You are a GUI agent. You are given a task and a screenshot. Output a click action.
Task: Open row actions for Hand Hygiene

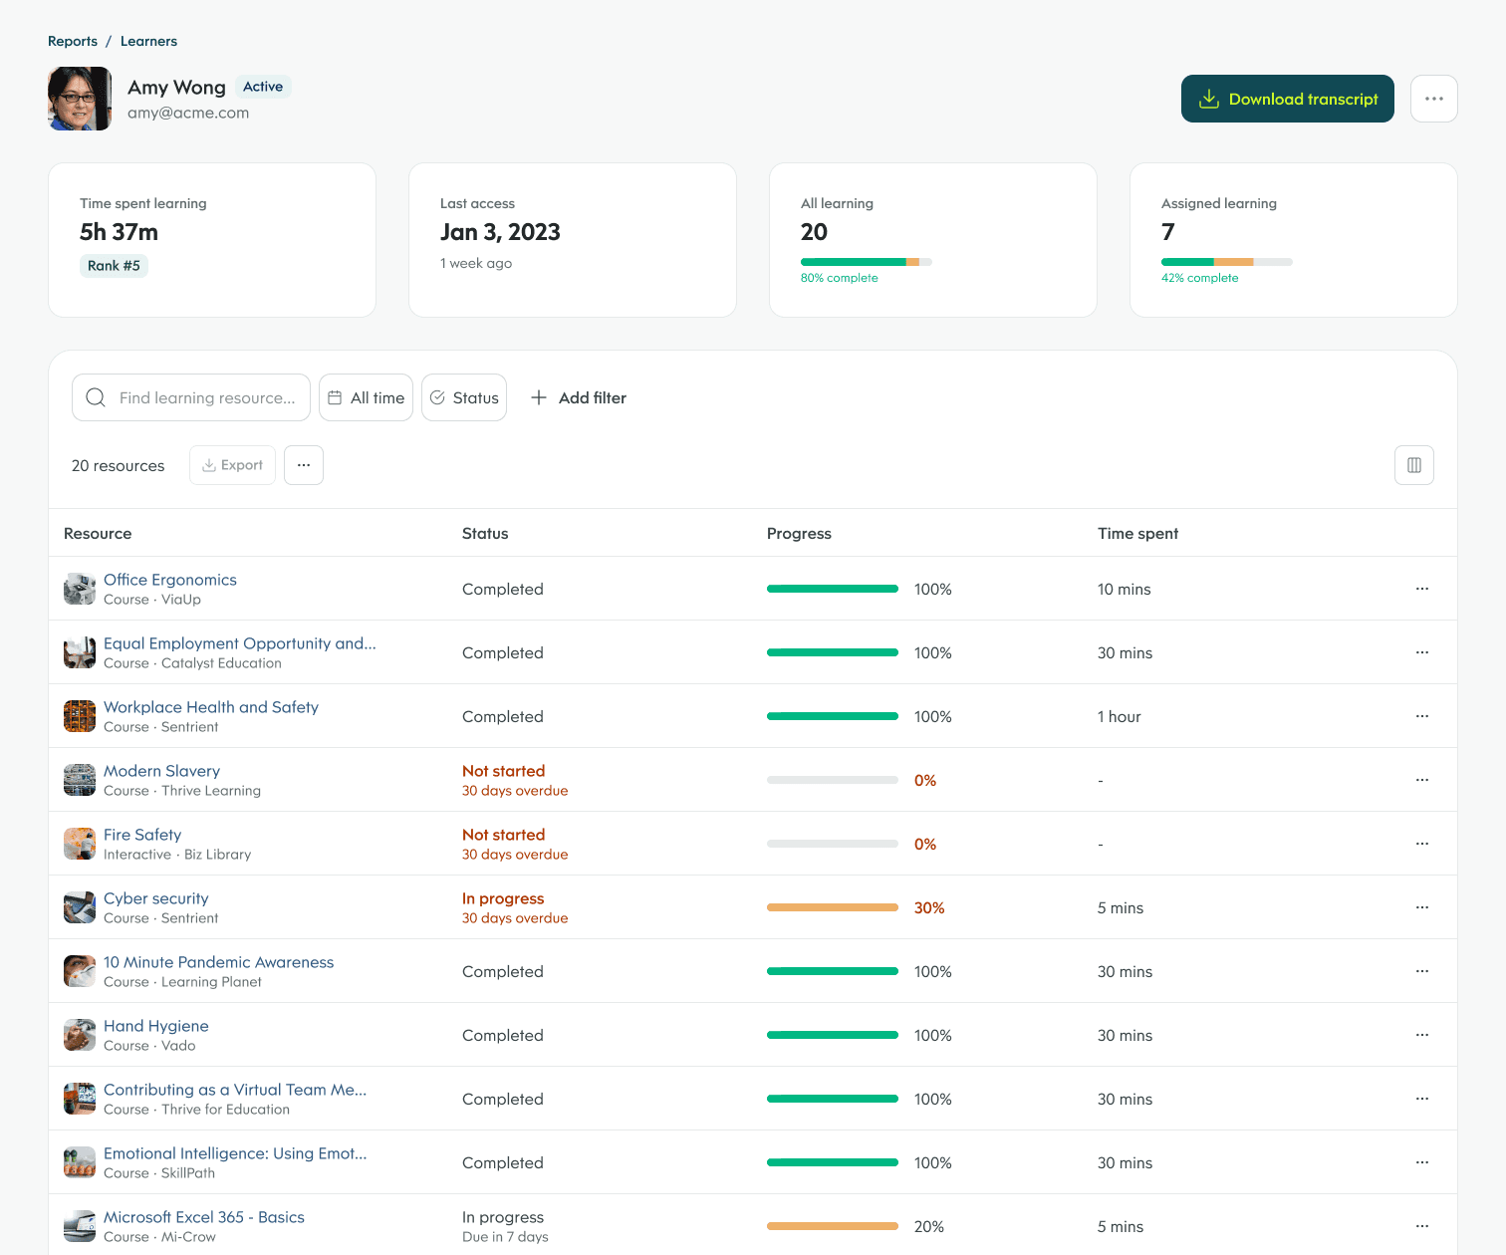(x=1421, y=1035)
